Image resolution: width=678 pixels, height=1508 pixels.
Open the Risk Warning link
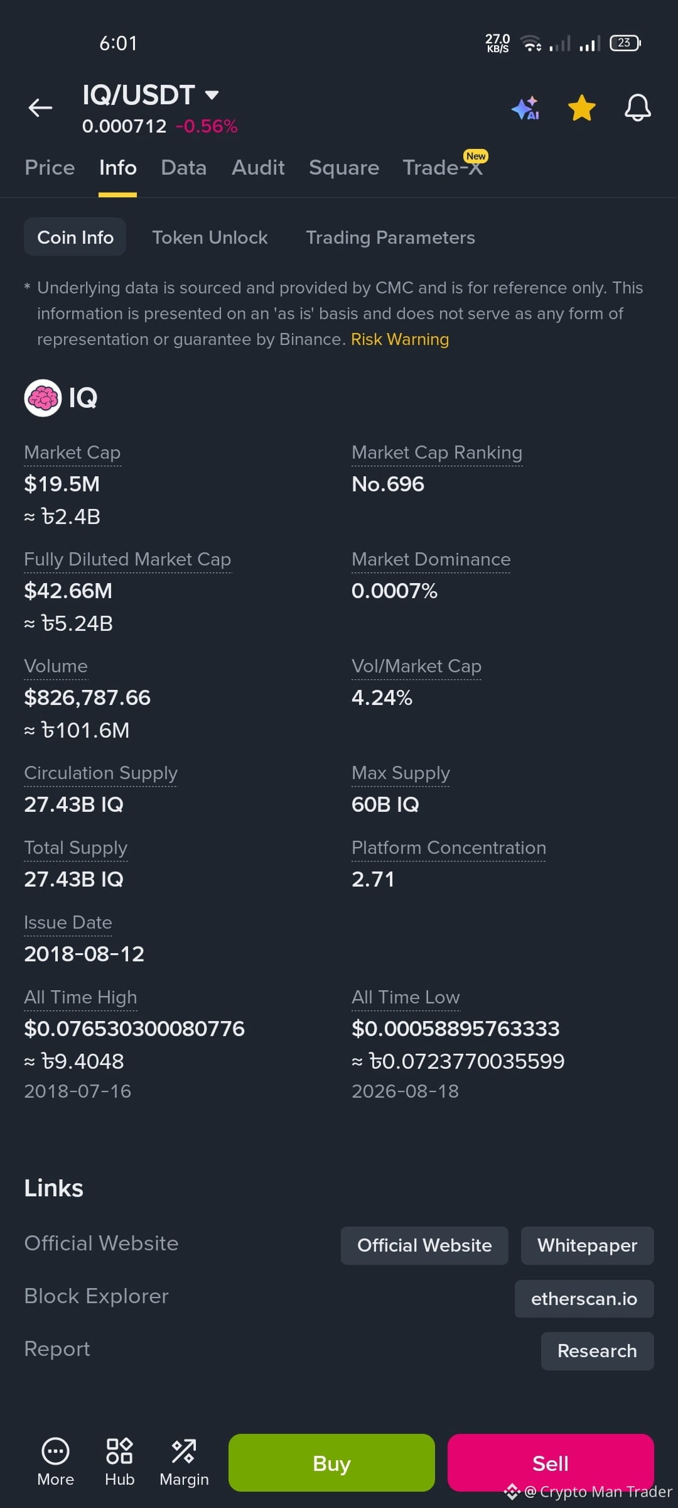pyautogui.click(x=400, y=339)
